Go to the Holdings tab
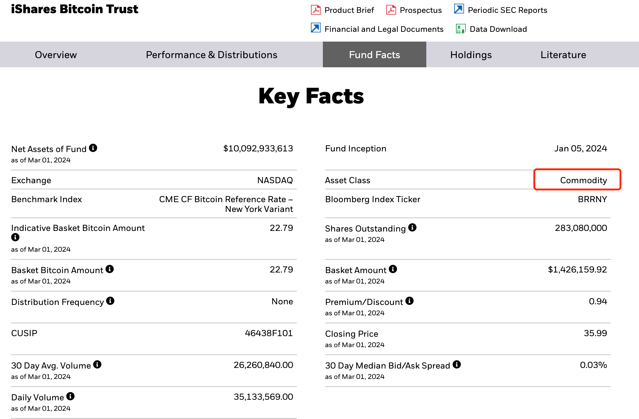The image size is (639, 419). tap(471, 55)
